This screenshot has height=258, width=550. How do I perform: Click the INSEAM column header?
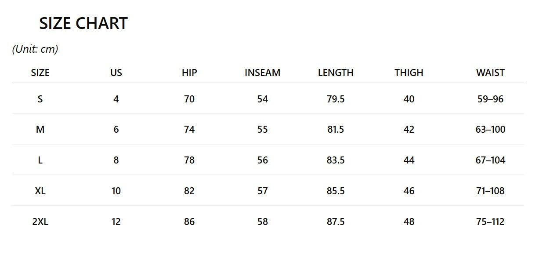click(262, 73)
